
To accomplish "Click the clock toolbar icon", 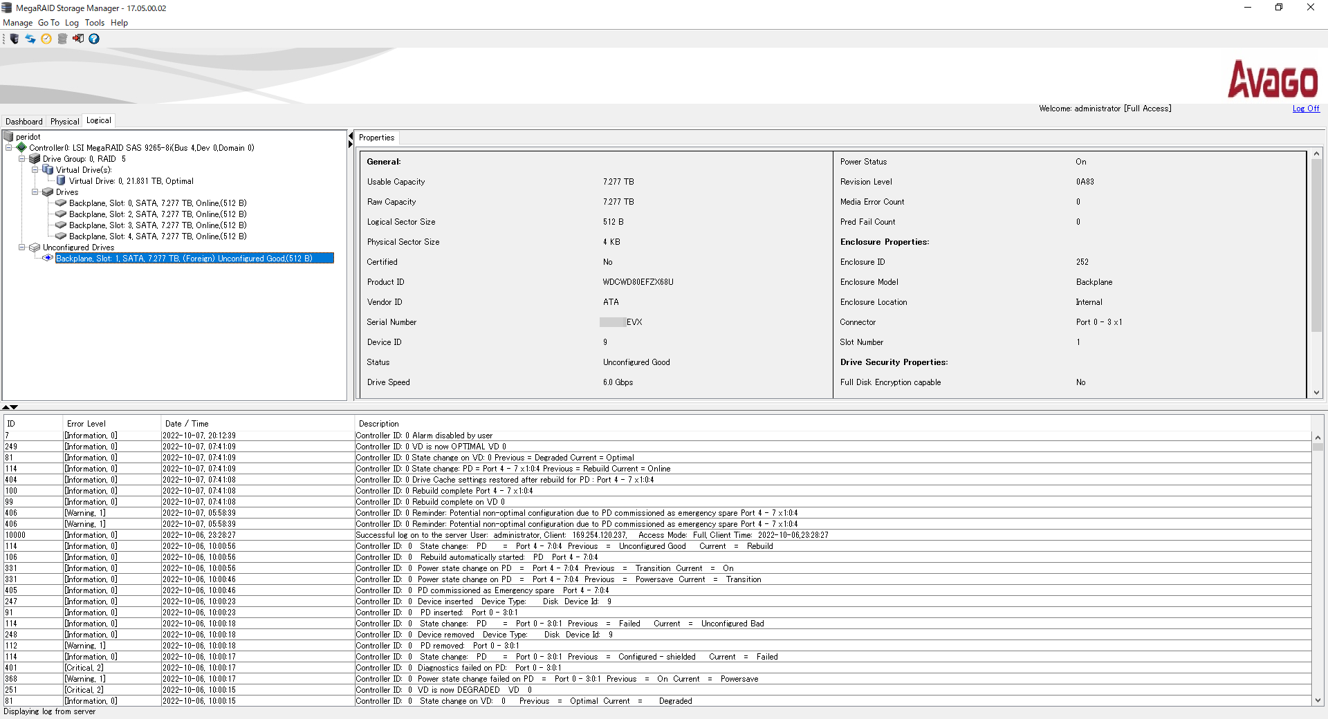I will coord(46,39).
